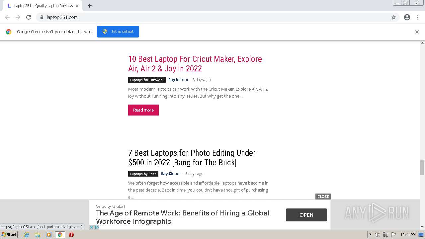The width and height of the screenshot is (425, 239).
Task: Open Windows Media Player from the taskbar
Action: tap(49, 235)
